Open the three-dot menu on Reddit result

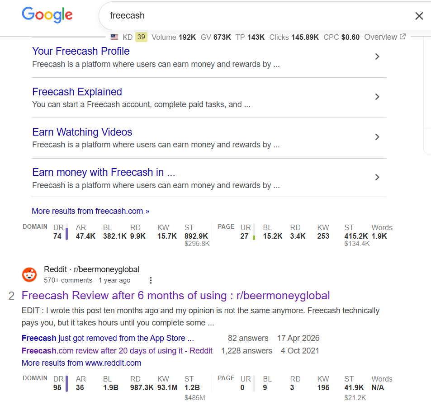[x=151, y=280]
